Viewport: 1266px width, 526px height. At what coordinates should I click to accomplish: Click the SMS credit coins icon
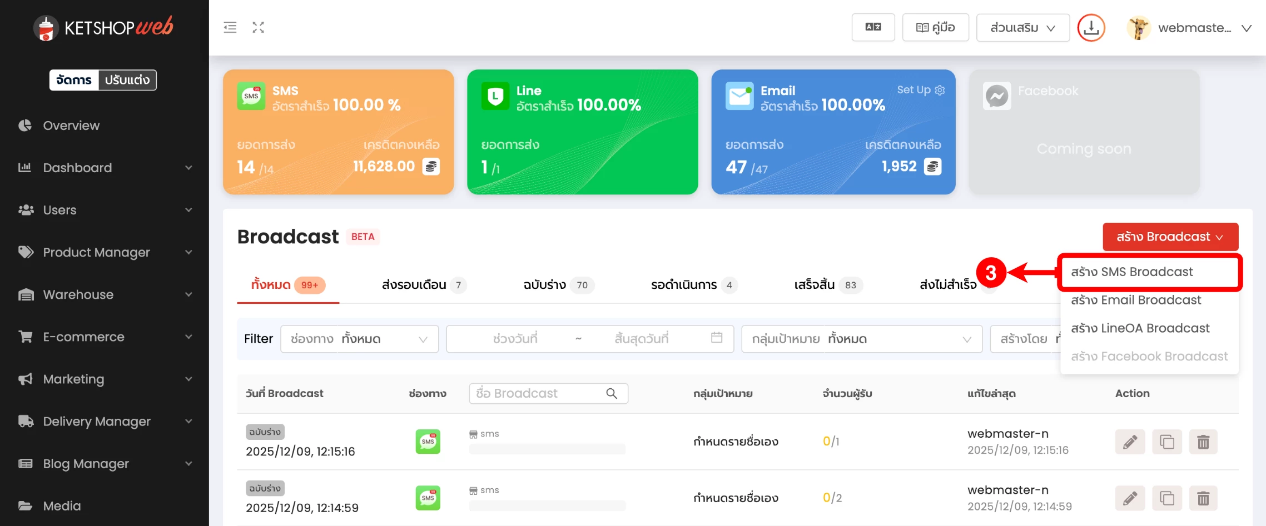tap(431, 167)
